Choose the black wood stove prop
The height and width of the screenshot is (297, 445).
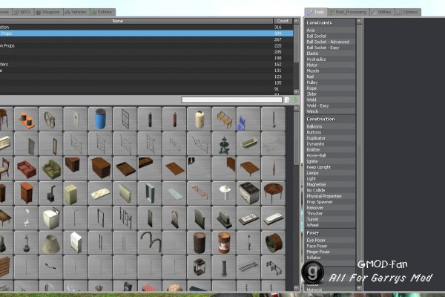pyautogui.click(x=50, y=193)
